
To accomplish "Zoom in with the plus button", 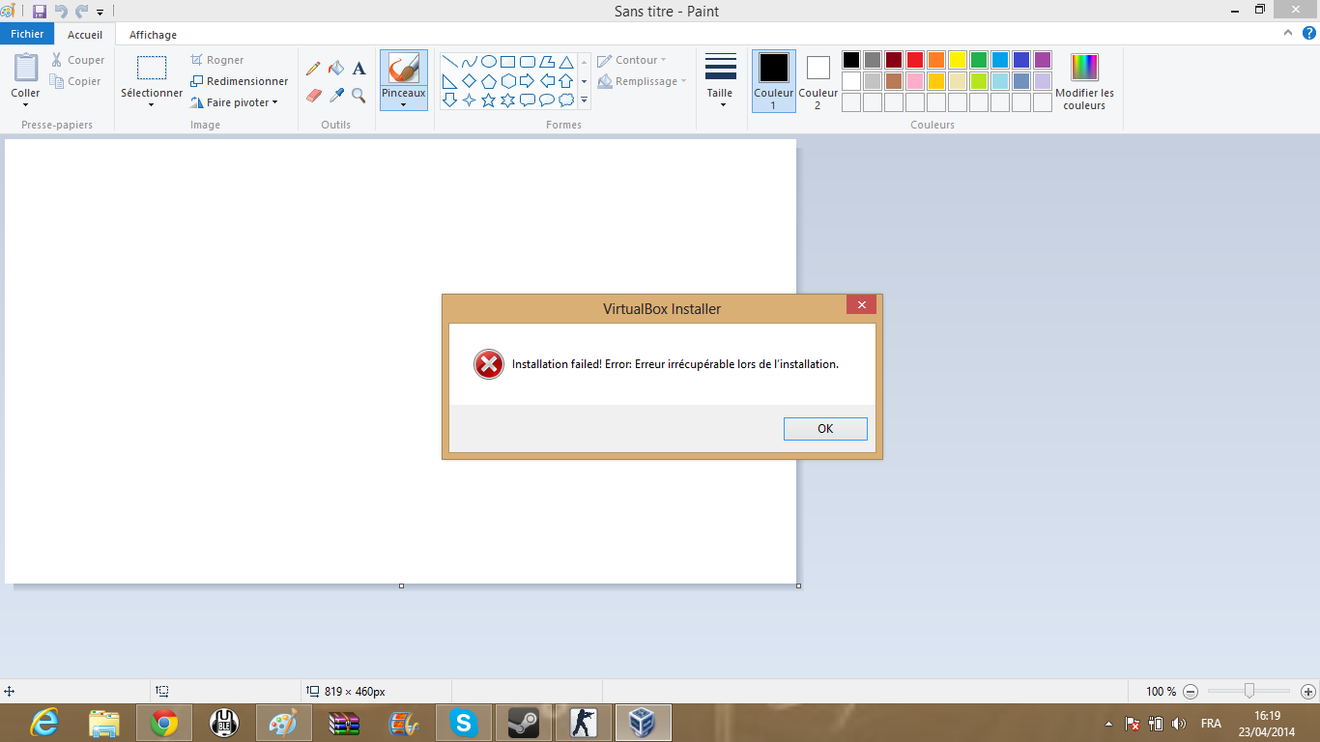I will (1307, 692).
